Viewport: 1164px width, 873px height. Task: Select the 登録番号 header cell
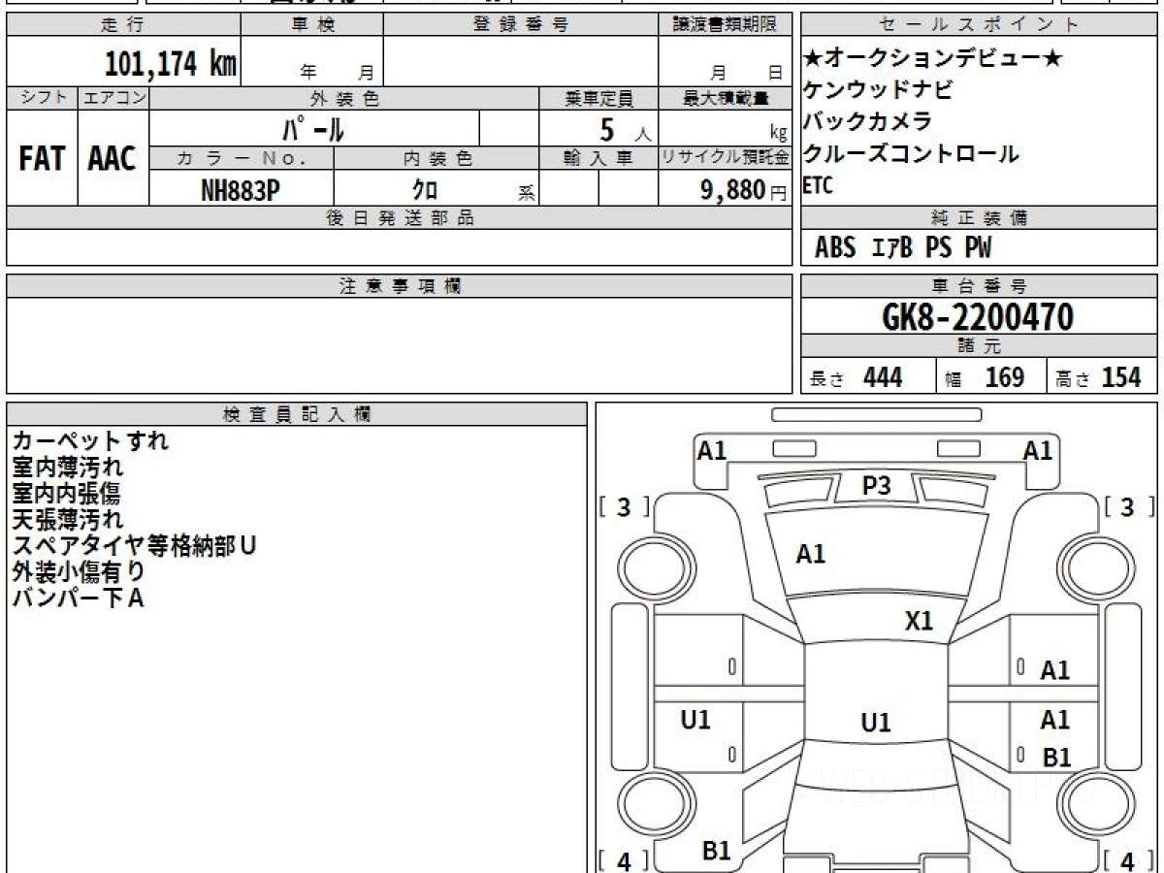(520, 25)
